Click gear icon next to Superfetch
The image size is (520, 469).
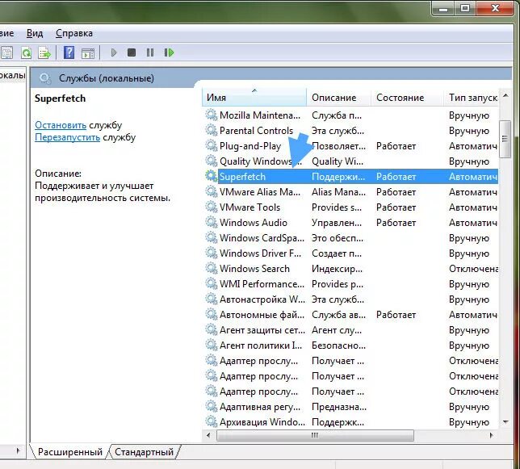[x=211, y=176]
